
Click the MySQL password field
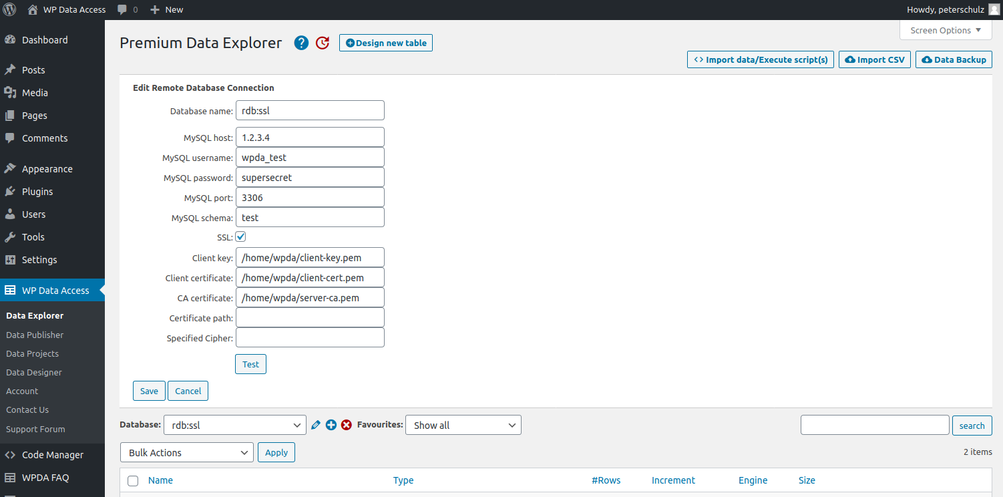pos(310,177)
